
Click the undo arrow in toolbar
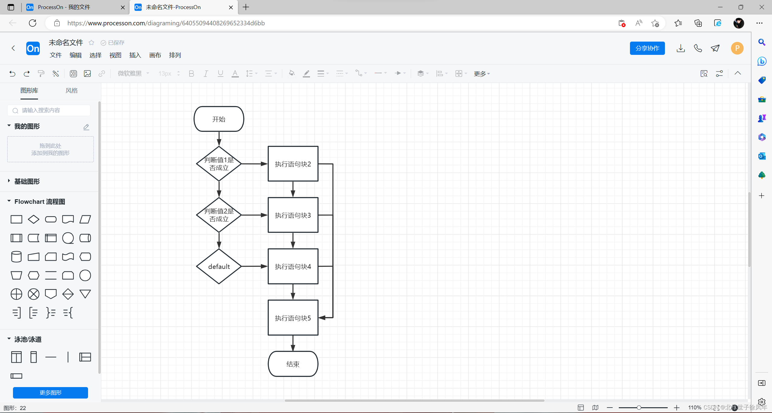(12, 74)
